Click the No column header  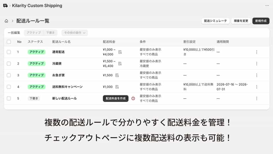point(19,42)
